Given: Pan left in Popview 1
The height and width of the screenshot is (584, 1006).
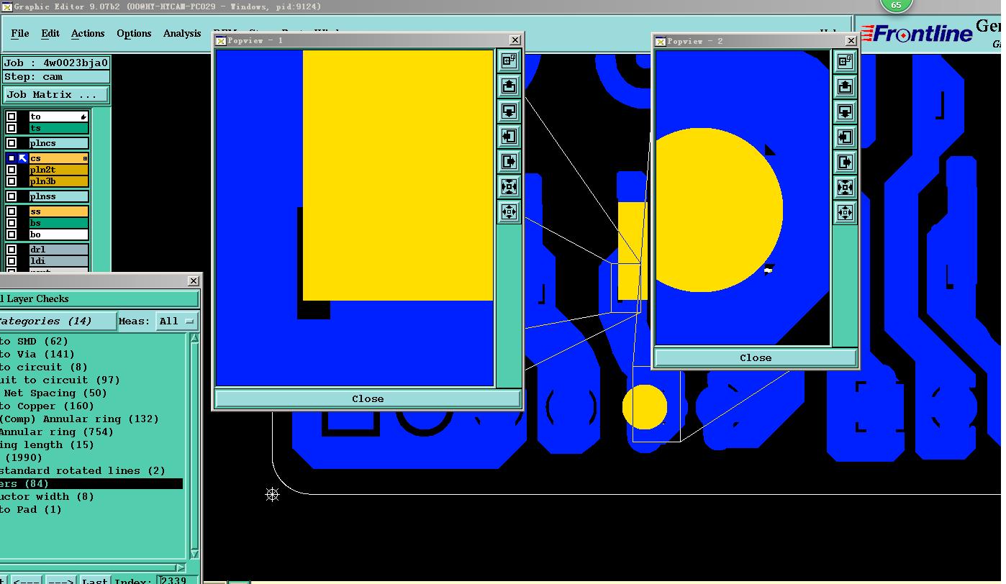Looking at the screenshot, I should 509,137.
